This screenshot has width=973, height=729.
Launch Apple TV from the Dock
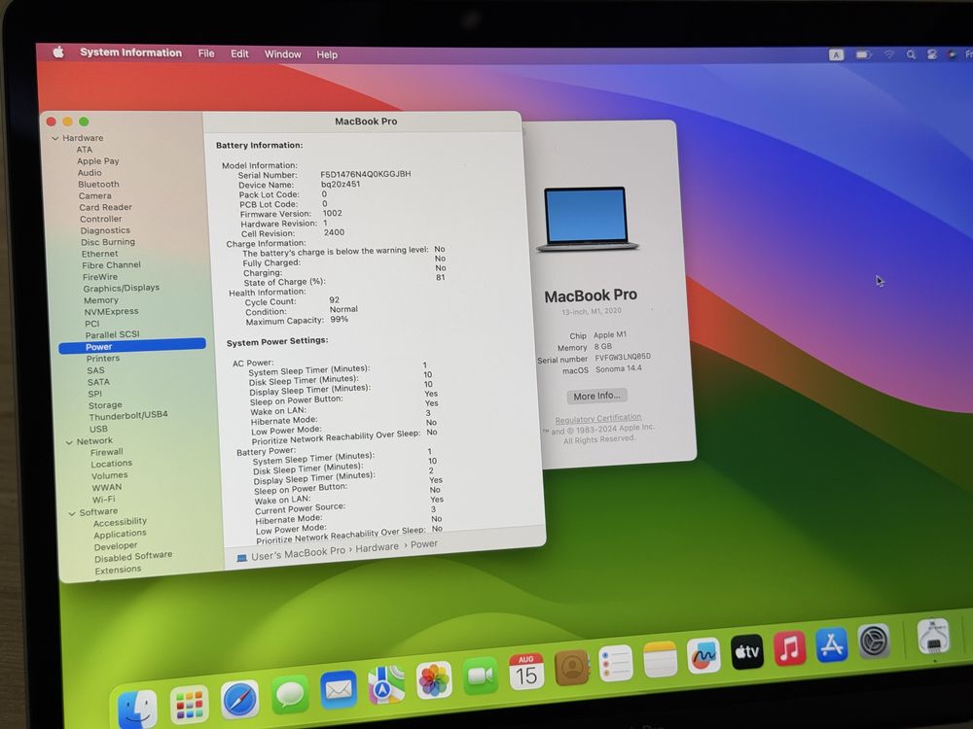tap(746, 651)
